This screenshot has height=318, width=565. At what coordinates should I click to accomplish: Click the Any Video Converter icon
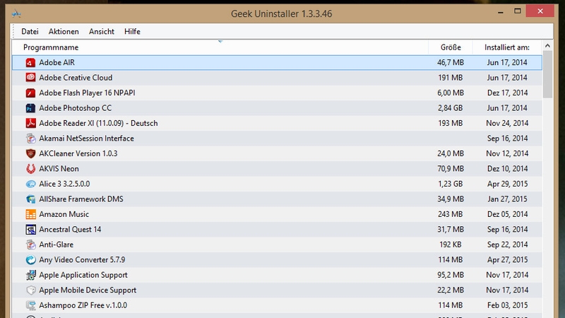[30, 259]
